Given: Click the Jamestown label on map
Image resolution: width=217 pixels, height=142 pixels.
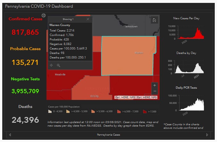Looking at the screenshot, I should point(131,27).
